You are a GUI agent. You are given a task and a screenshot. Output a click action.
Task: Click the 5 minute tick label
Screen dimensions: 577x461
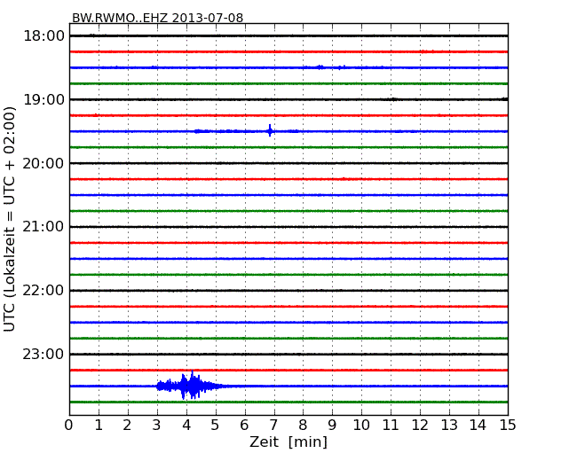[x=215, y=426]
